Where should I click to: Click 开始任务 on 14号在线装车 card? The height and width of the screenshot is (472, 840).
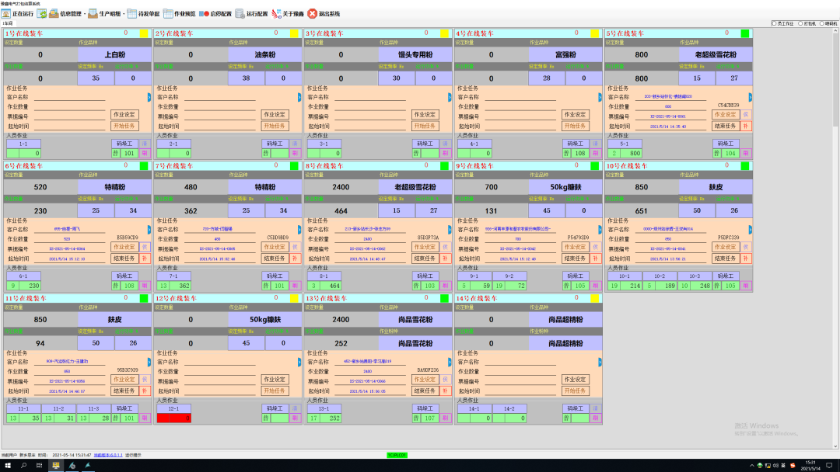[576, 390]
